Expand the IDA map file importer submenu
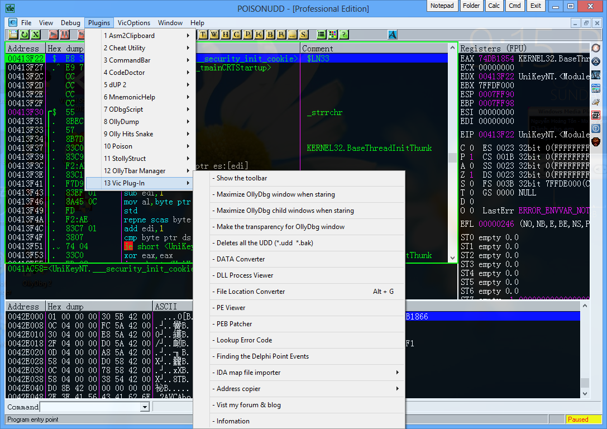The image size is (607, 429). click(x=307, y=373)
